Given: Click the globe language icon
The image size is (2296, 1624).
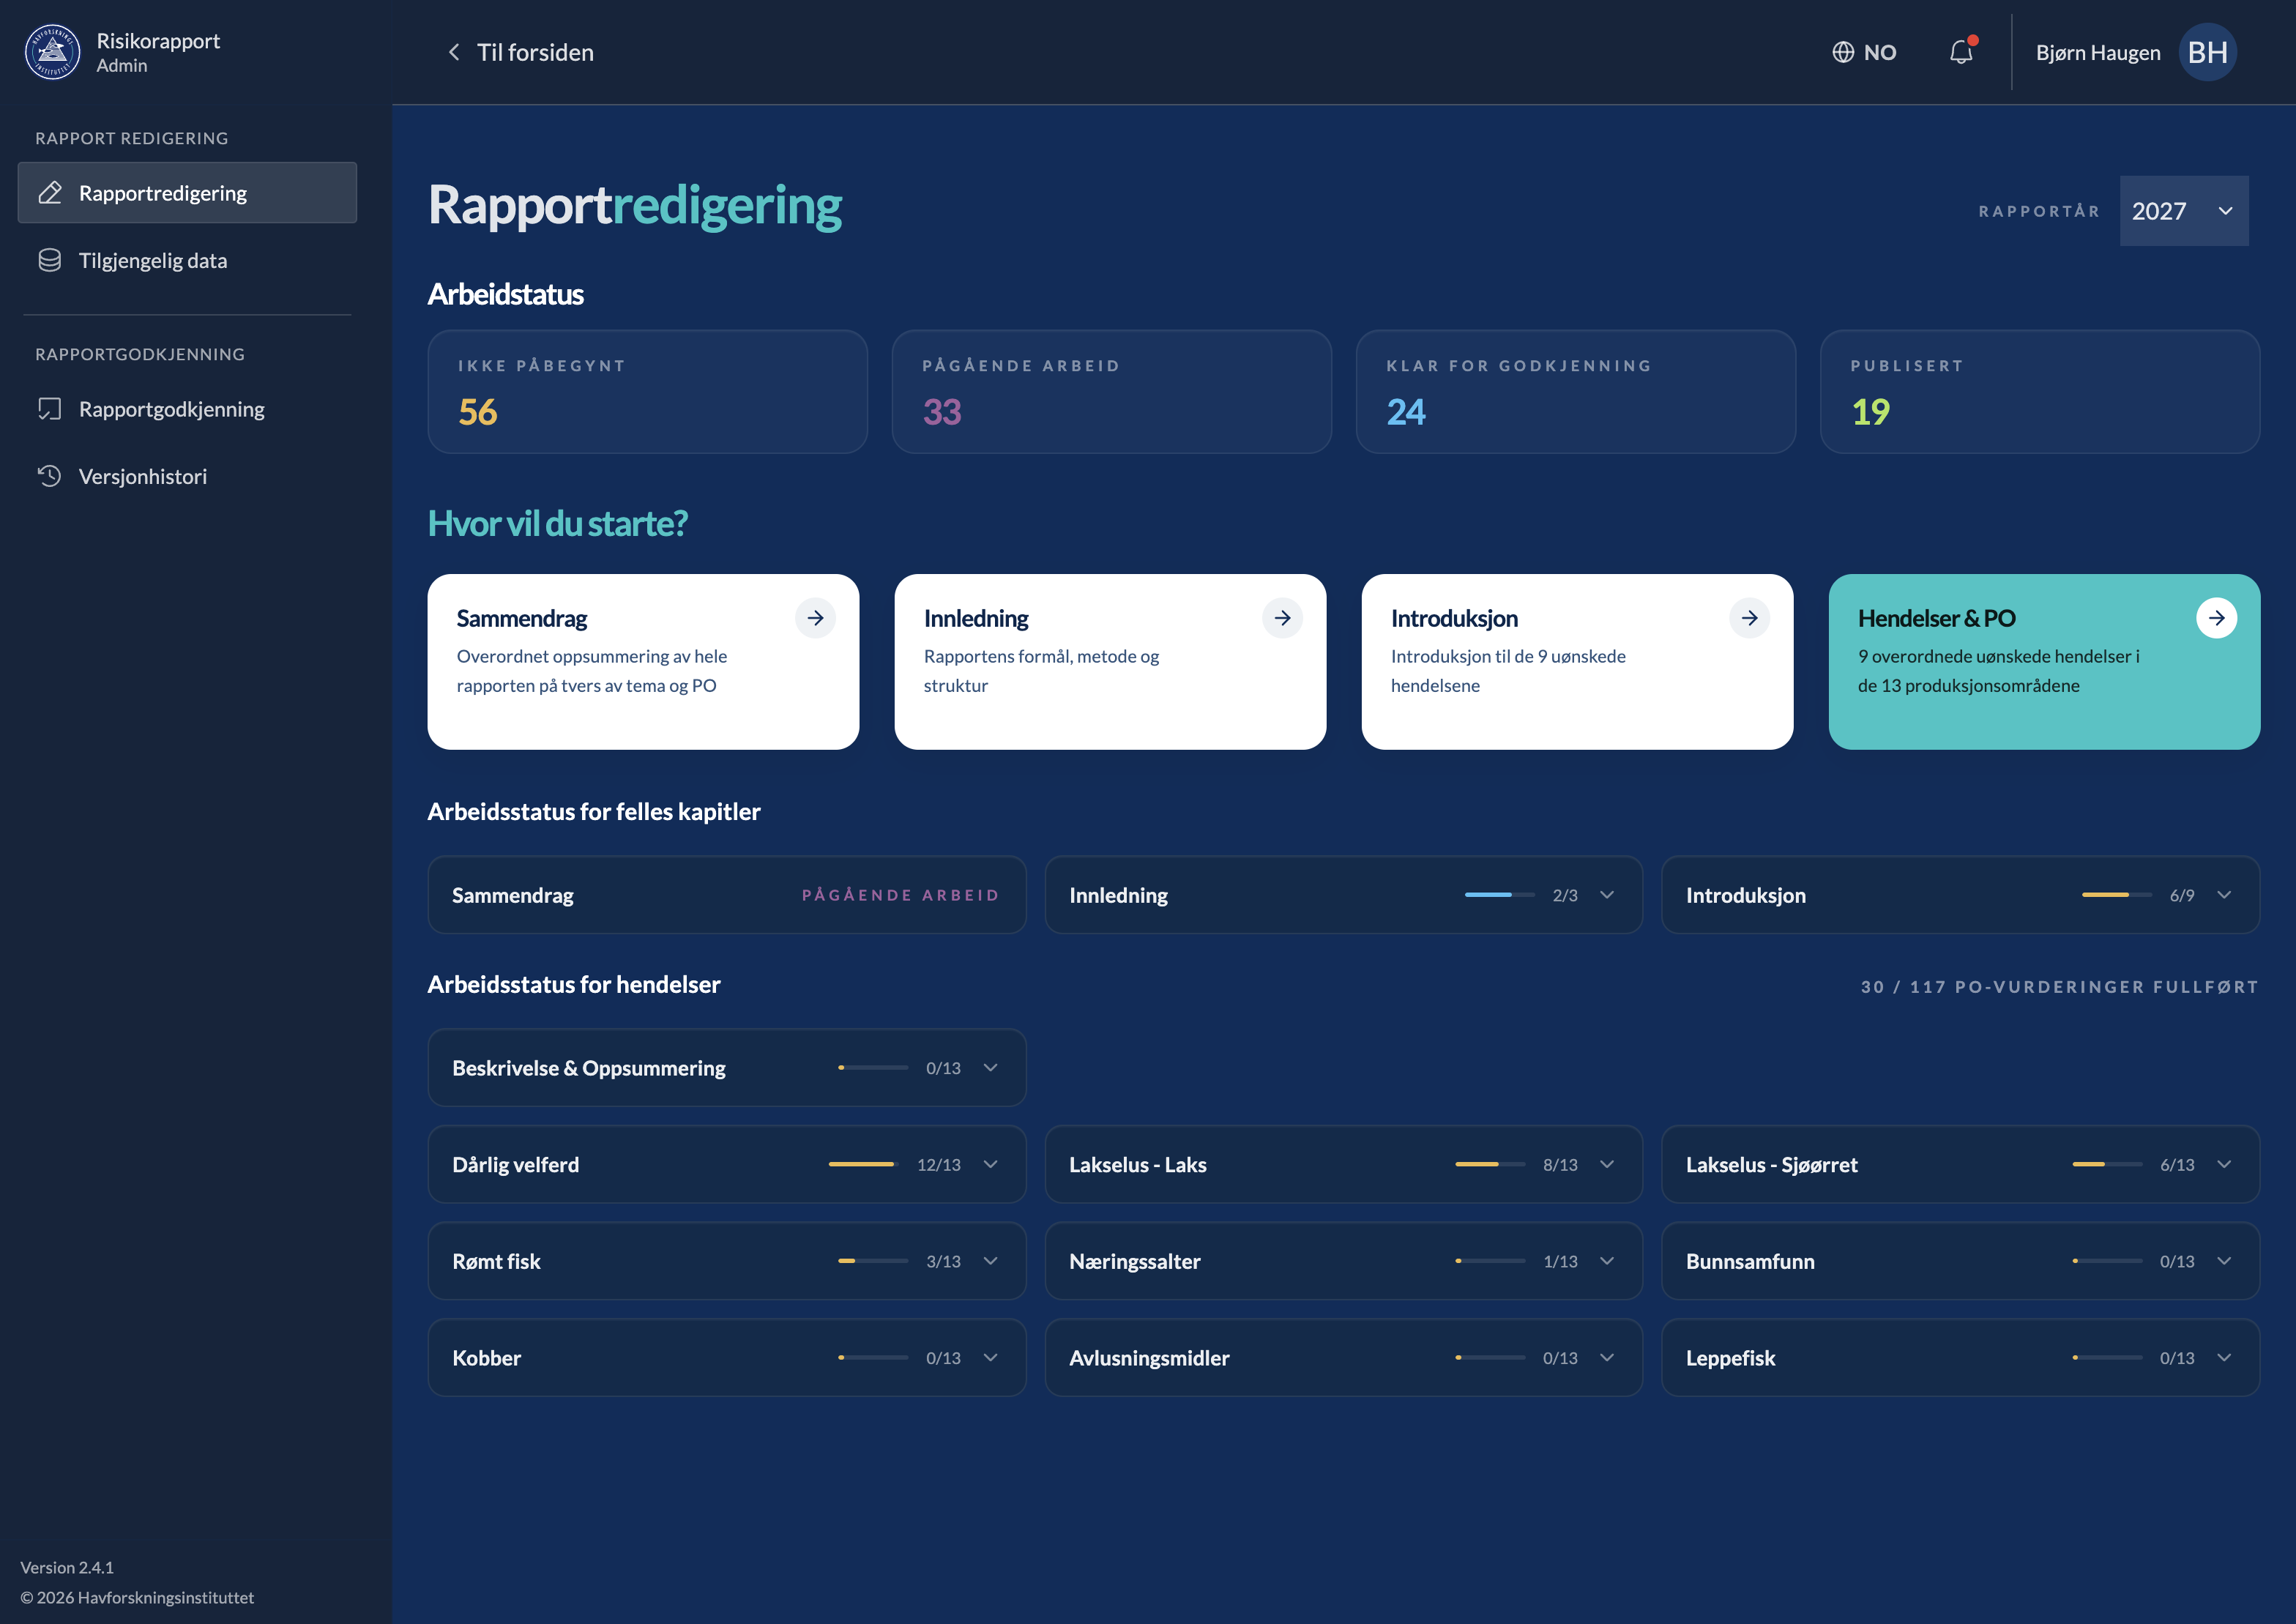Looking at the screenshot, I should [1842, 52].
